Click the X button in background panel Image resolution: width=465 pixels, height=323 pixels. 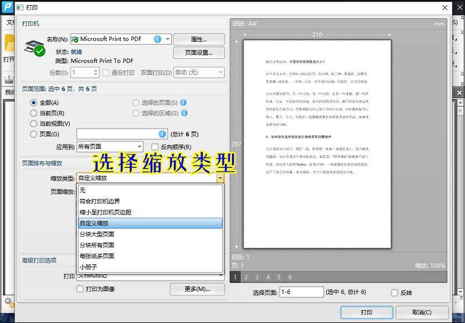click(x=459, y=93)
